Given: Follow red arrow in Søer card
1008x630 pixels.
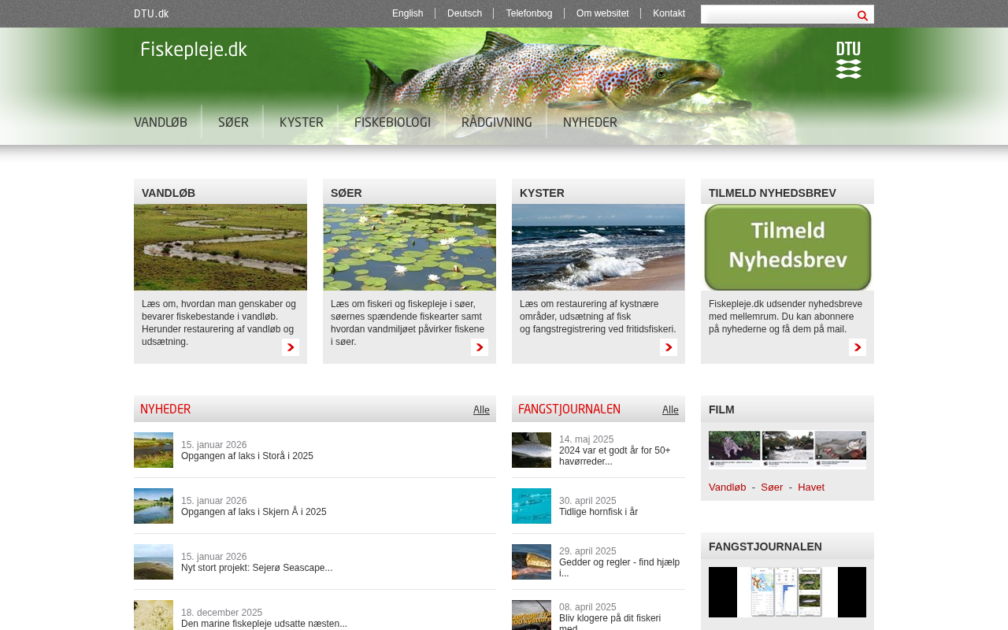Looking at the screenshot, I should 480,347.
